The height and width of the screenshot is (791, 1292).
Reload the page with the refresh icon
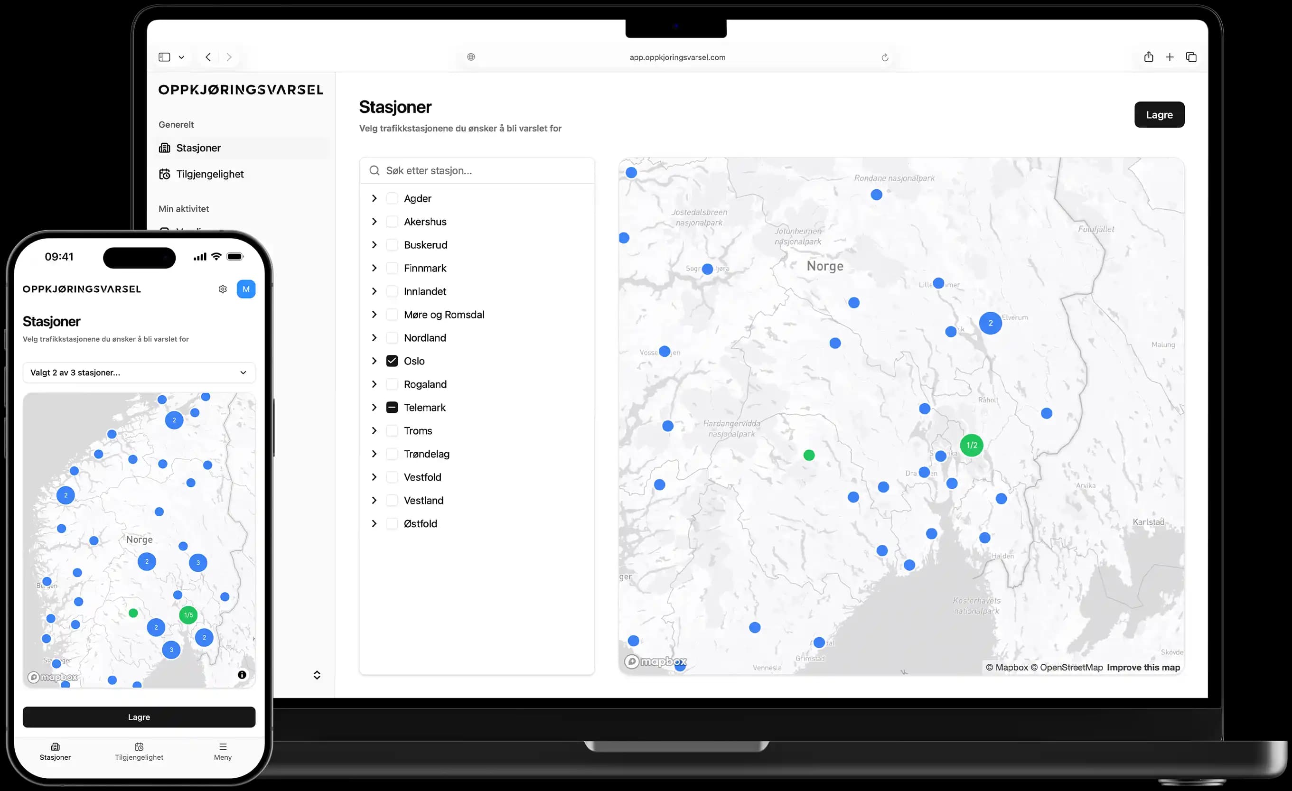885,58
